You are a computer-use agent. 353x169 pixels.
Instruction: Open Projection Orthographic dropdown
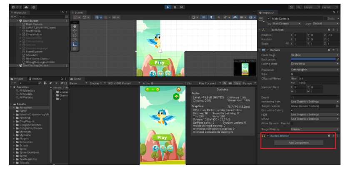[x=315, y=70]
